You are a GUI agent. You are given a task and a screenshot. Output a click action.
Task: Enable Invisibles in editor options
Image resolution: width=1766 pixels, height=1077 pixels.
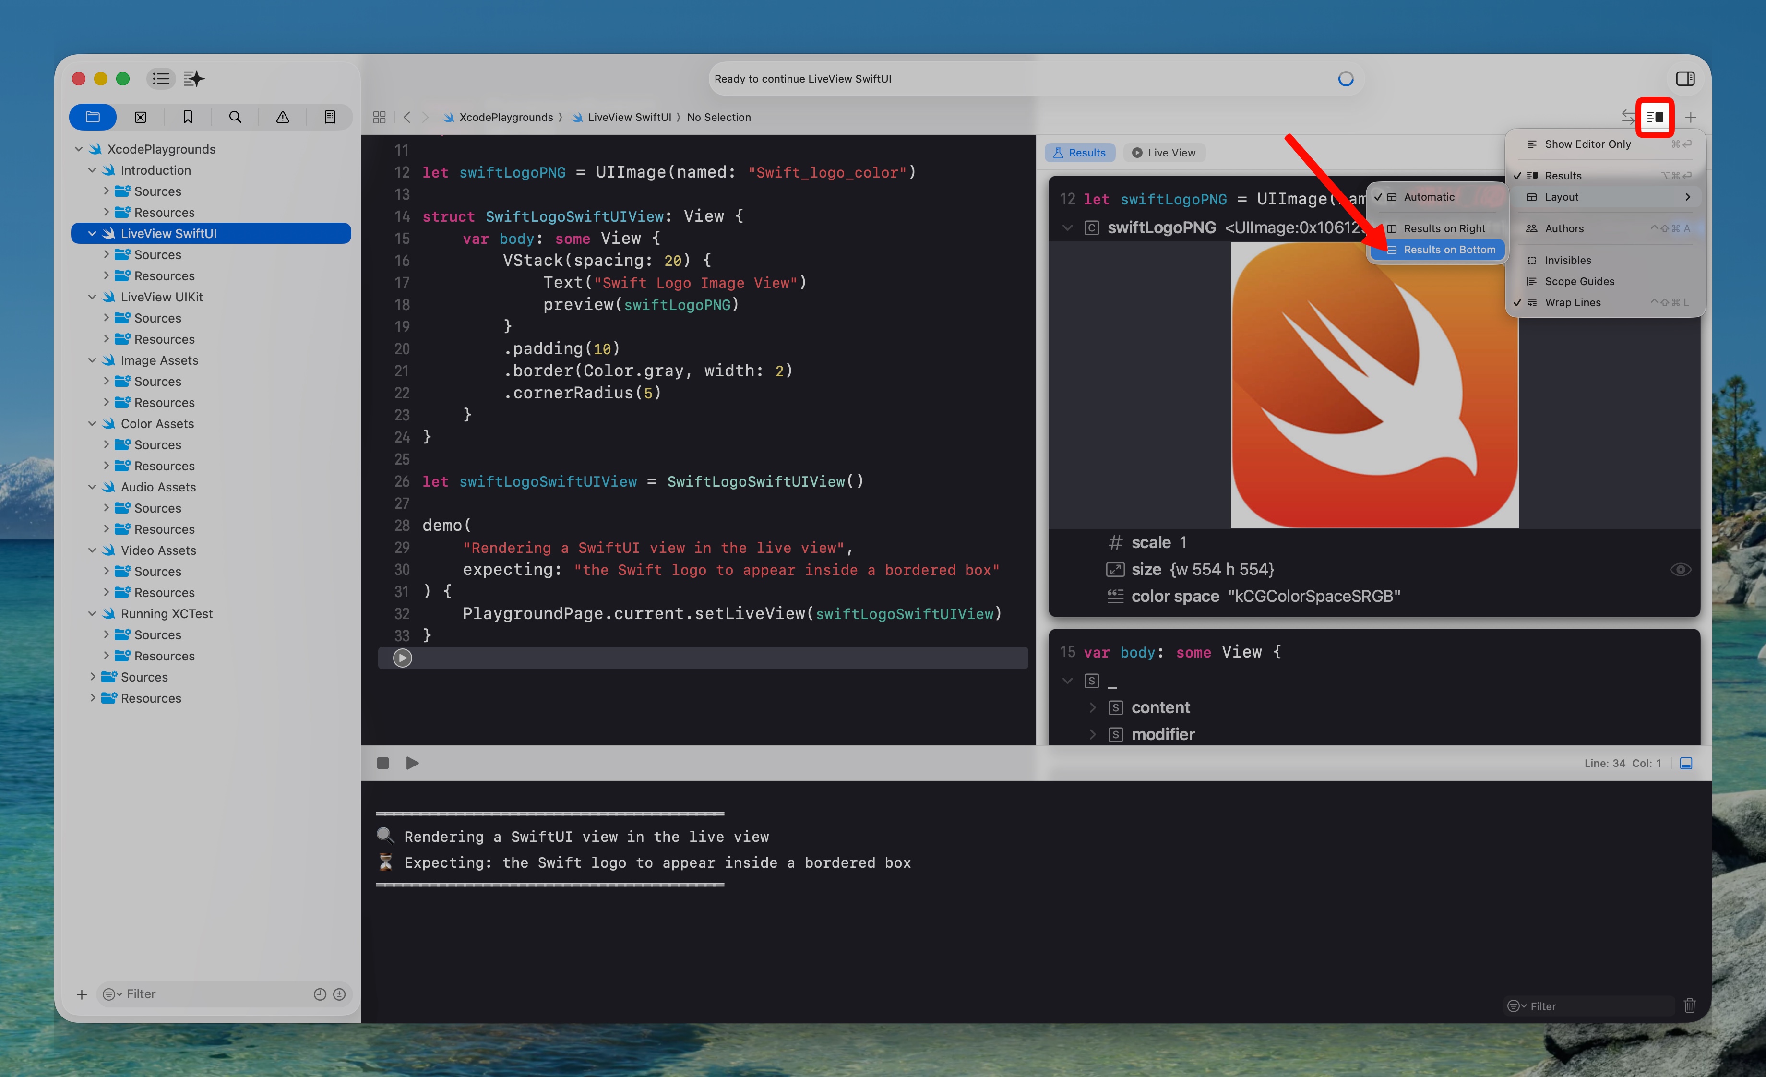(x=1605, y=260)
